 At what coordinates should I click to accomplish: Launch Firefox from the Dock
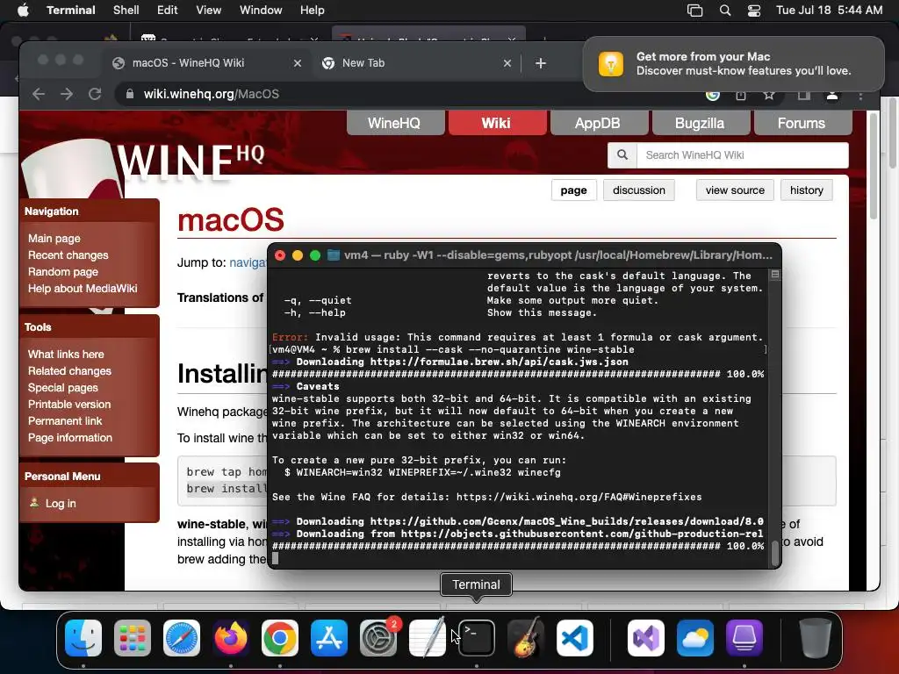[231, 638]
